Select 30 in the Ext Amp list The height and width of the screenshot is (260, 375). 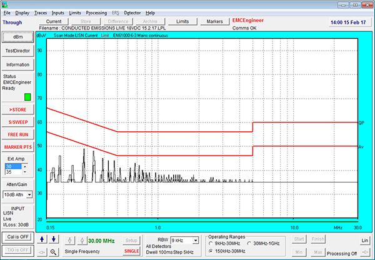tap(12, 167)
